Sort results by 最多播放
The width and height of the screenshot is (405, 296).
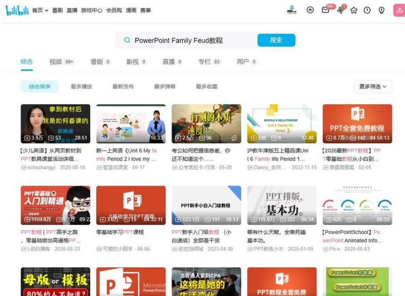click(x=81, y=86)
